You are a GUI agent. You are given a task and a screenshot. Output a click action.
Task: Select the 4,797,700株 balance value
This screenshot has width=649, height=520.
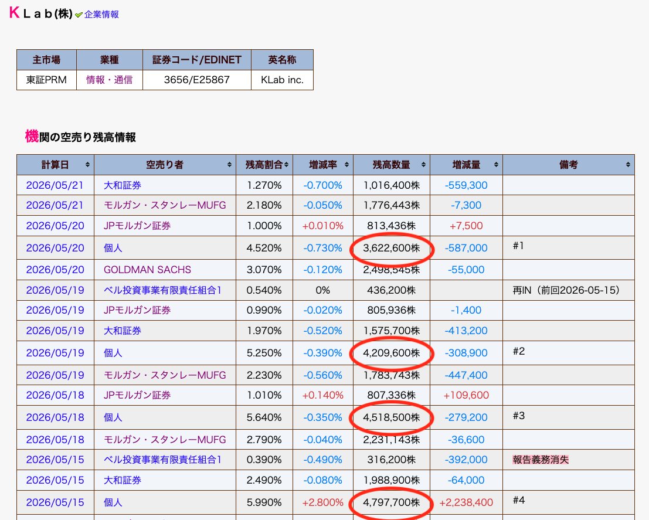391,502
